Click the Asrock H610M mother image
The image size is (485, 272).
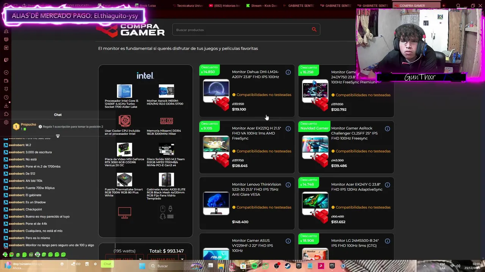tap(166, 91)
